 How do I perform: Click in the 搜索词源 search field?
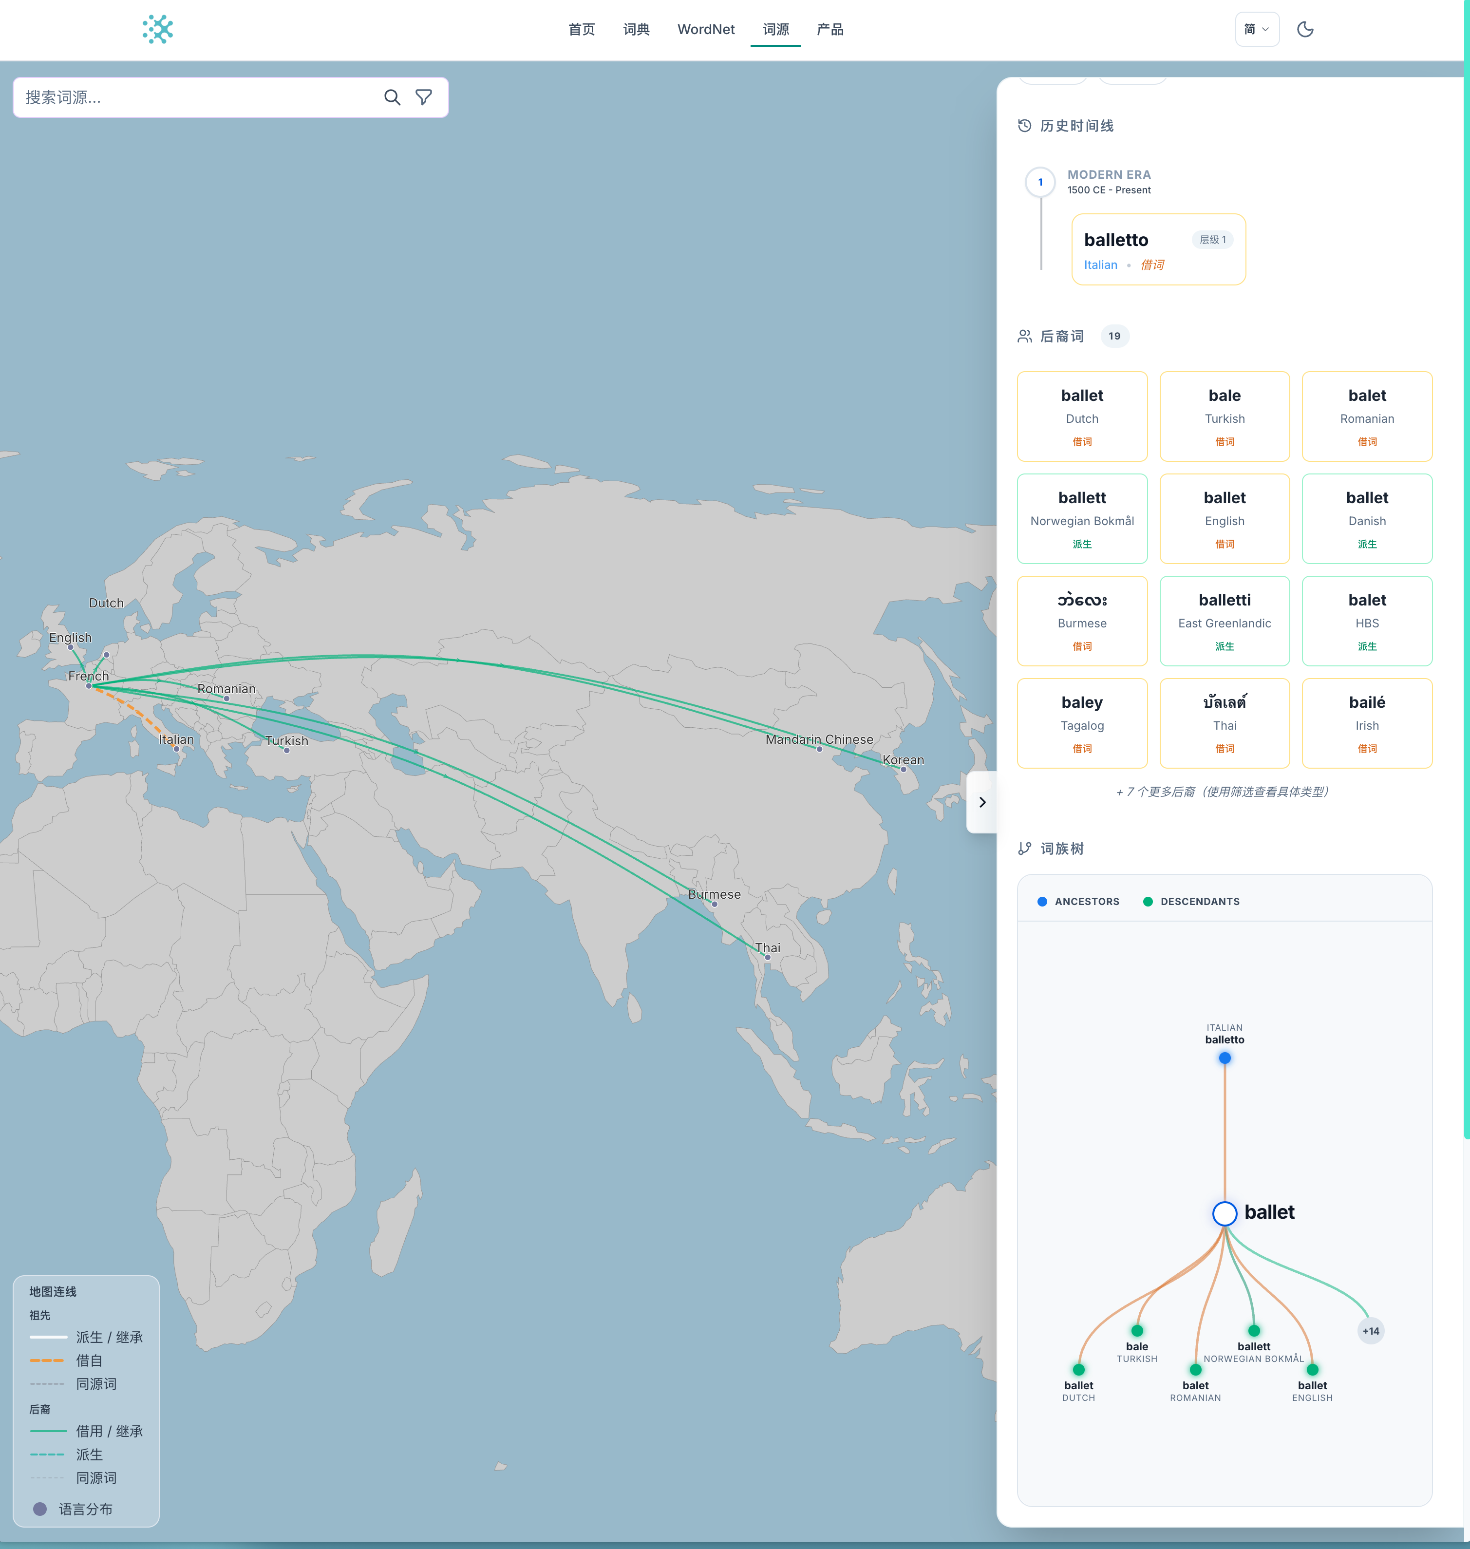click(196, 97)
